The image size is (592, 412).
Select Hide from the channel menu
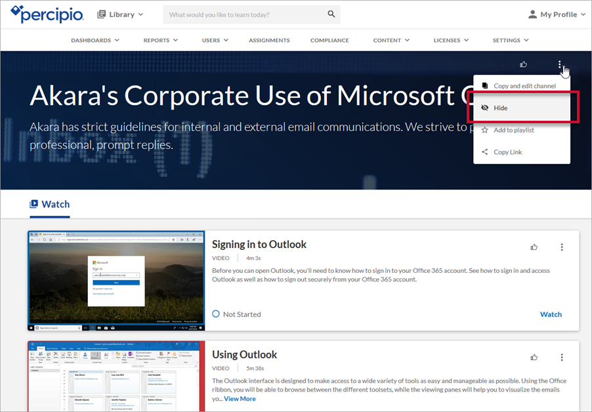pyautogui.click(x=522, y=108)
